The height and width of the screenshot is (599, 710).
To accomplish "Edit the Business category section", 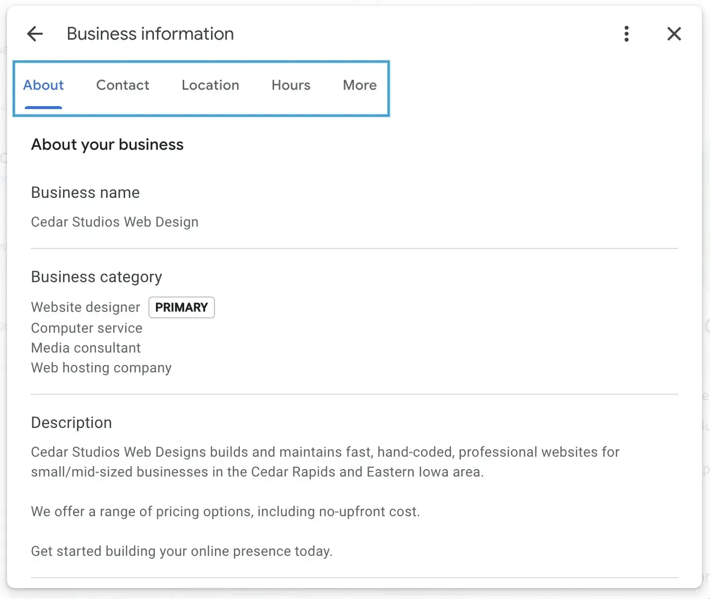I will pos(96,276).
